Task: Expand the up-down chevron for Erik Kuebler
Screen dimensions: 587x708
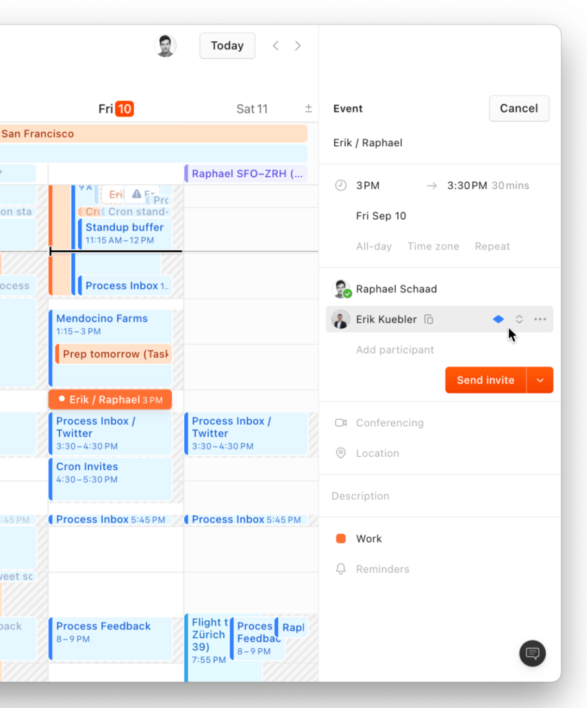Action: coord(519,319)
